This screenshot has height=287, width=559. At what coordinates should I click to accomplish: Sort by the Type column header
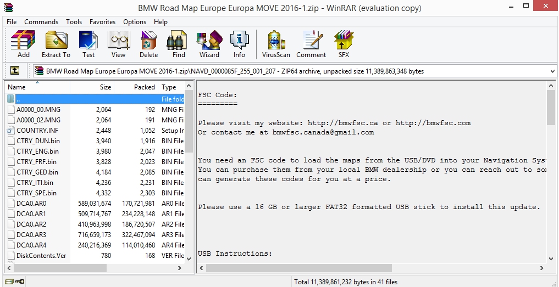tap(172, 87)
